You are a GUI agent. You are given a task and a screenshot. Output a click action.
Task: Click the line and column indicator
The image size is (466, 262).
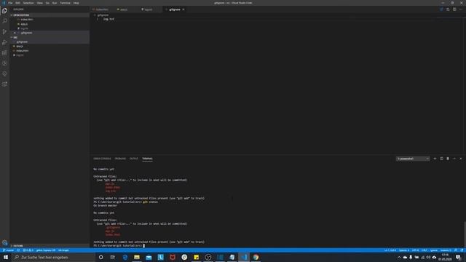pyautogui.click(x=390, y=250)
